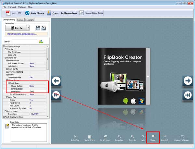Screen dimensions: 195x149
Task: Click Show value of Full Screen Button
Action: (x=32, y=63)
